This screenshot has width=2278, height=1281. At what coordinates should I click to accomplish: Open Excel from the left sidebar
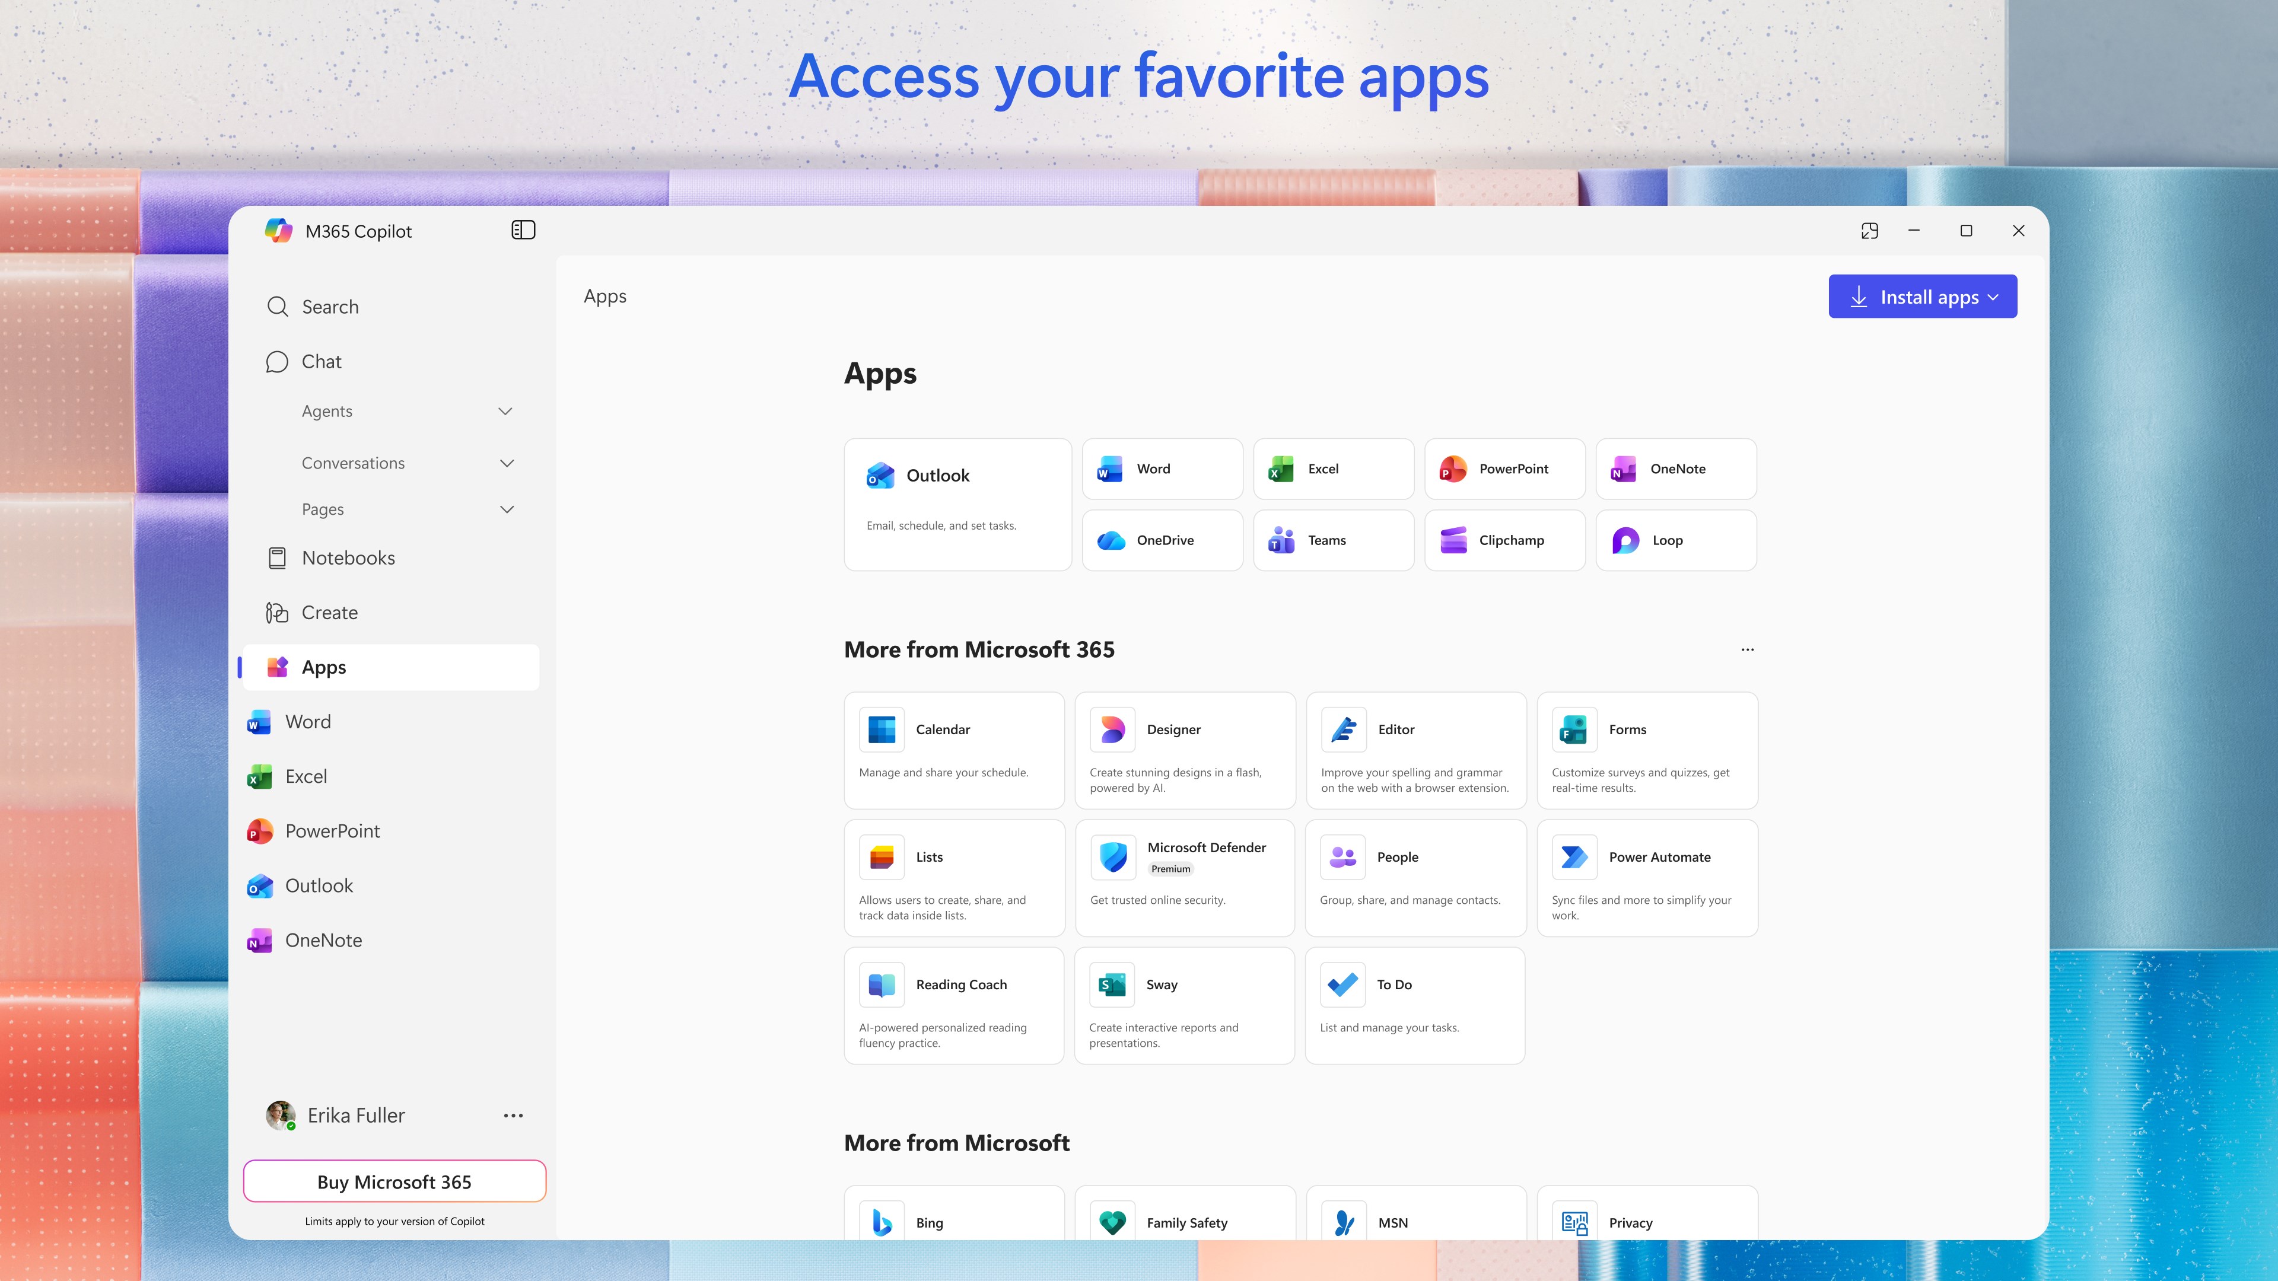coord(305,776)
